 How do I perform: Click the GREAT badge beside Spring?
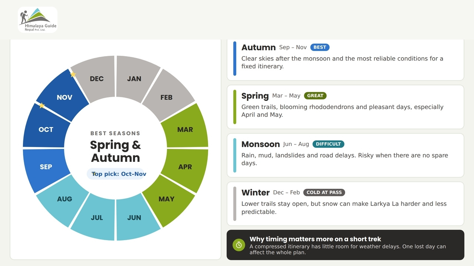click(315, 96)
